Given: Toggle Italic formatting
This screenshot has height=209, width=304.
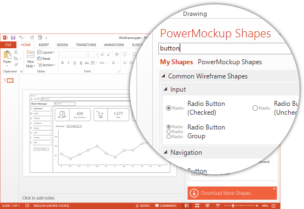Looking at the screenshot, I should 68,63.
